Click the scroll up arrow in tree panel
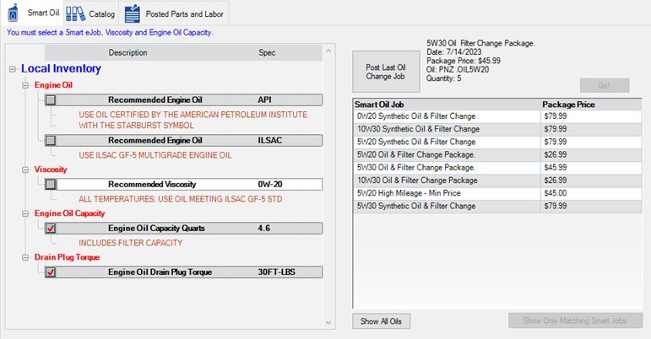The width and height of the screenshot is (651, 339). (x=328, y=51)
